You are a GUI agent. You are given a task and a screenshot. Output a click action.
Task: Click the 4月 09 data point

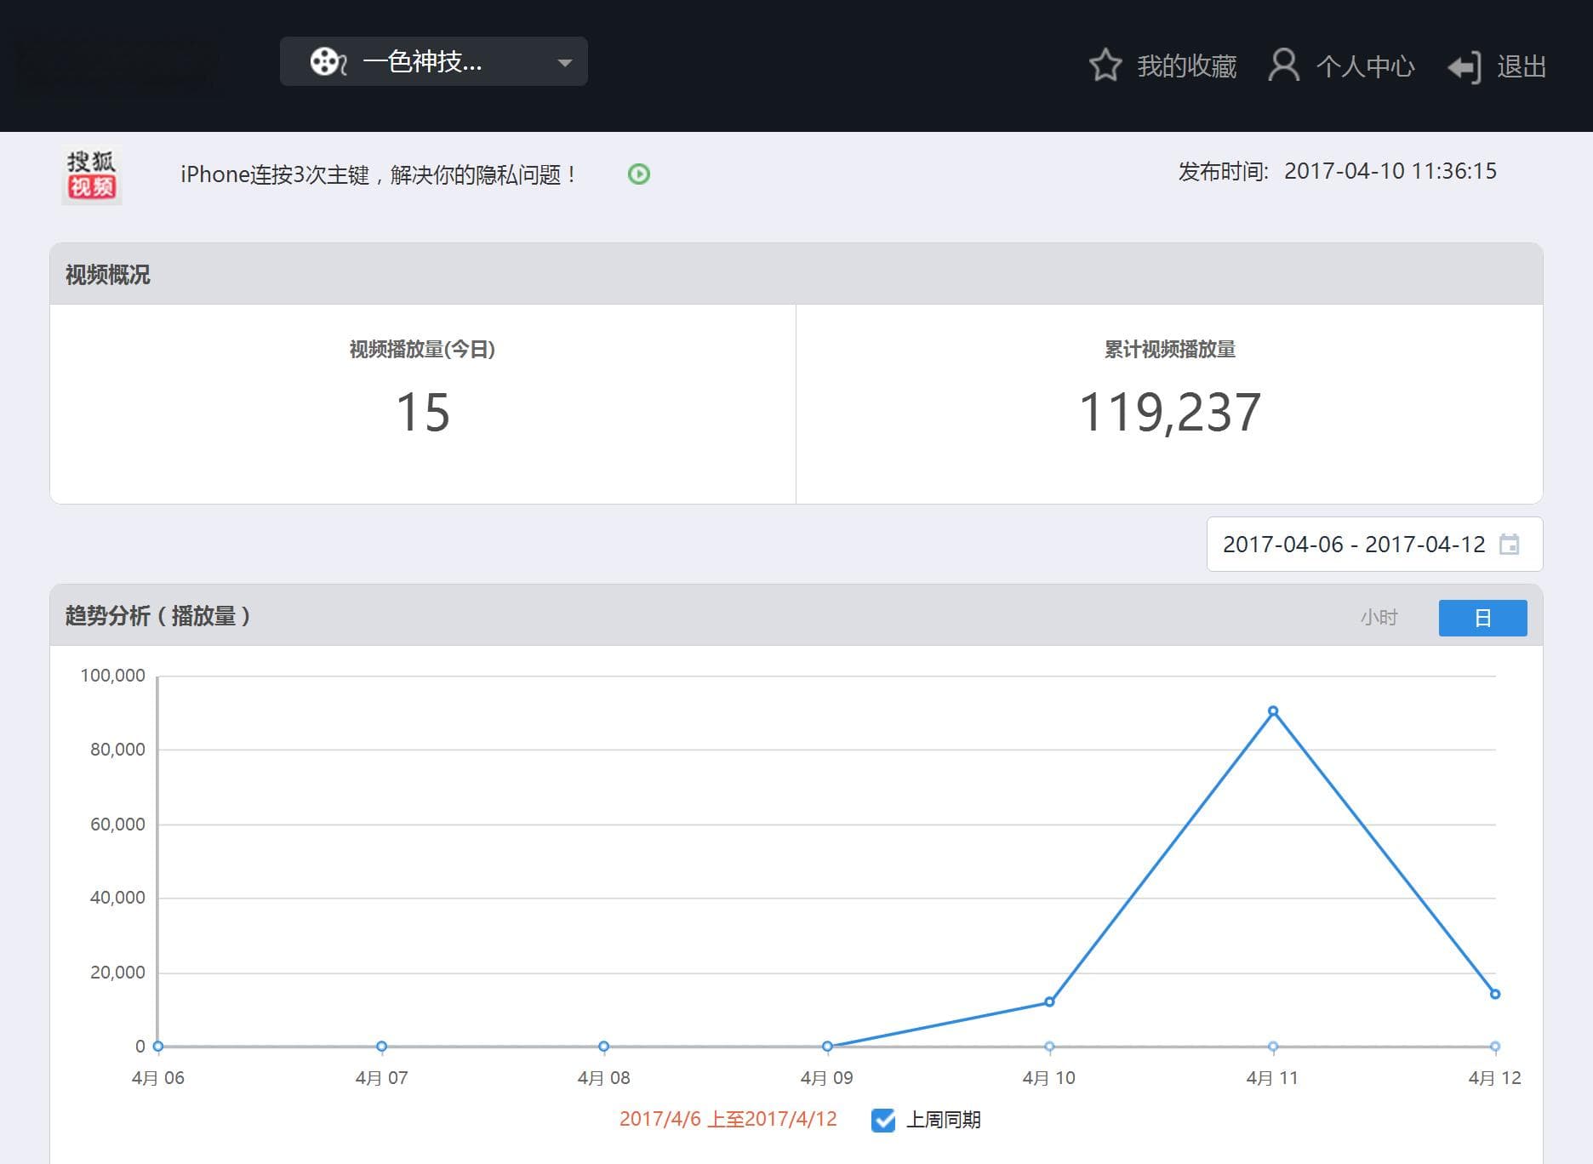(827, 1047)
